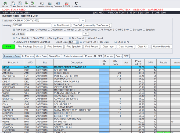Enable the Show GP% checkbox
Screen dimensions: 180x133
116,42
